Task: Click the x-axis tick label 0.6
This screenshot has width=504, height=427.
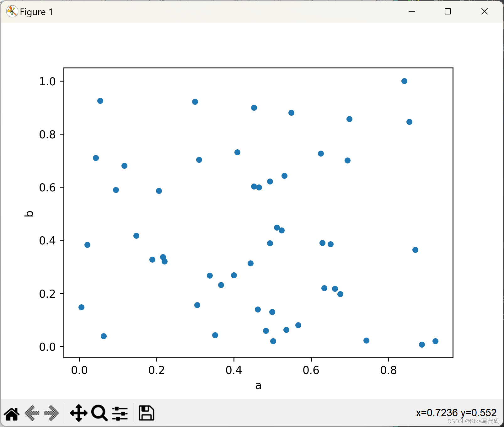Action: point(311,370)
